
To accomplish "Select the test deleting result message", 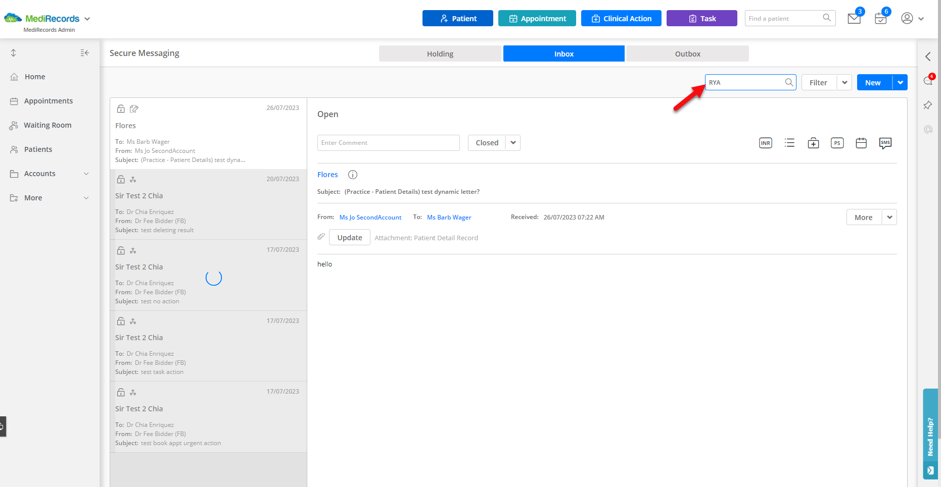I will point(208,204).
